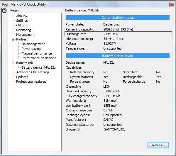Click the 55 min, 44 sec value
The height and width of the screenshot is (156, 176).
tap(114, 39)
